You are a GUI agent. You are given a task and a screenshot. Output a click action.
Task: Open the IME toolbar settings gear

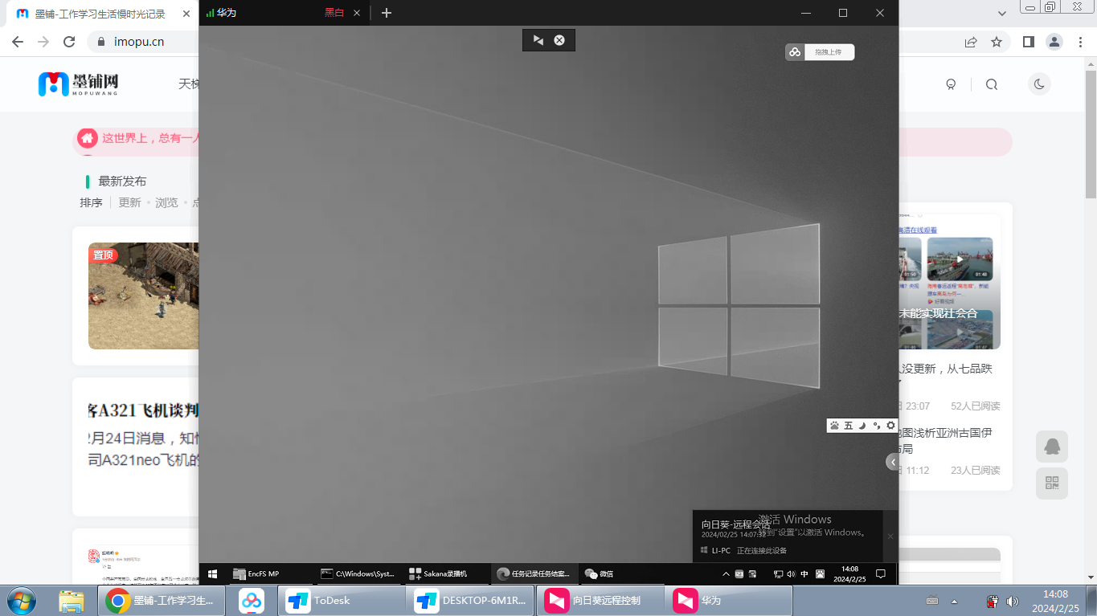click(x=890, y=426)
